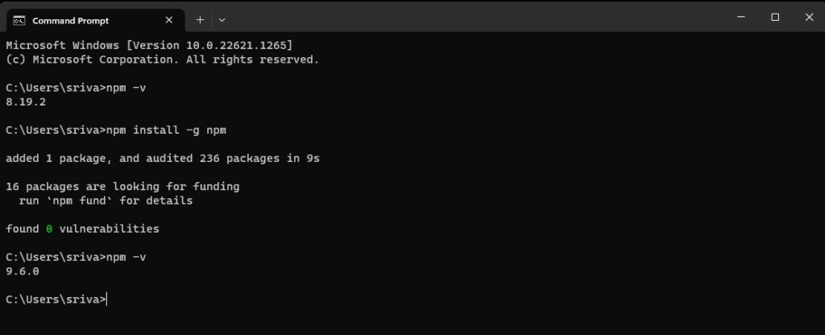Expand the new tab profile dropdown chevron
Image resolution: width=825 pixels, height=335 pixels.
click(222, 19)
